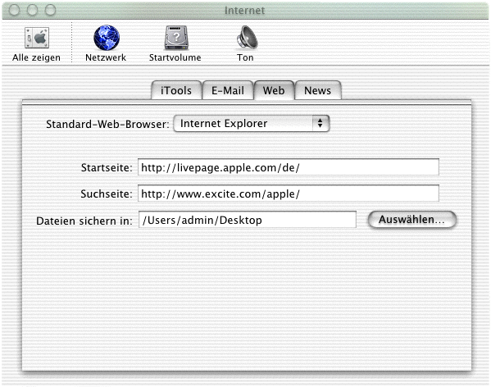Close the Internet preferences window
This screenshot has height=387, width=491.
[14, 10]
